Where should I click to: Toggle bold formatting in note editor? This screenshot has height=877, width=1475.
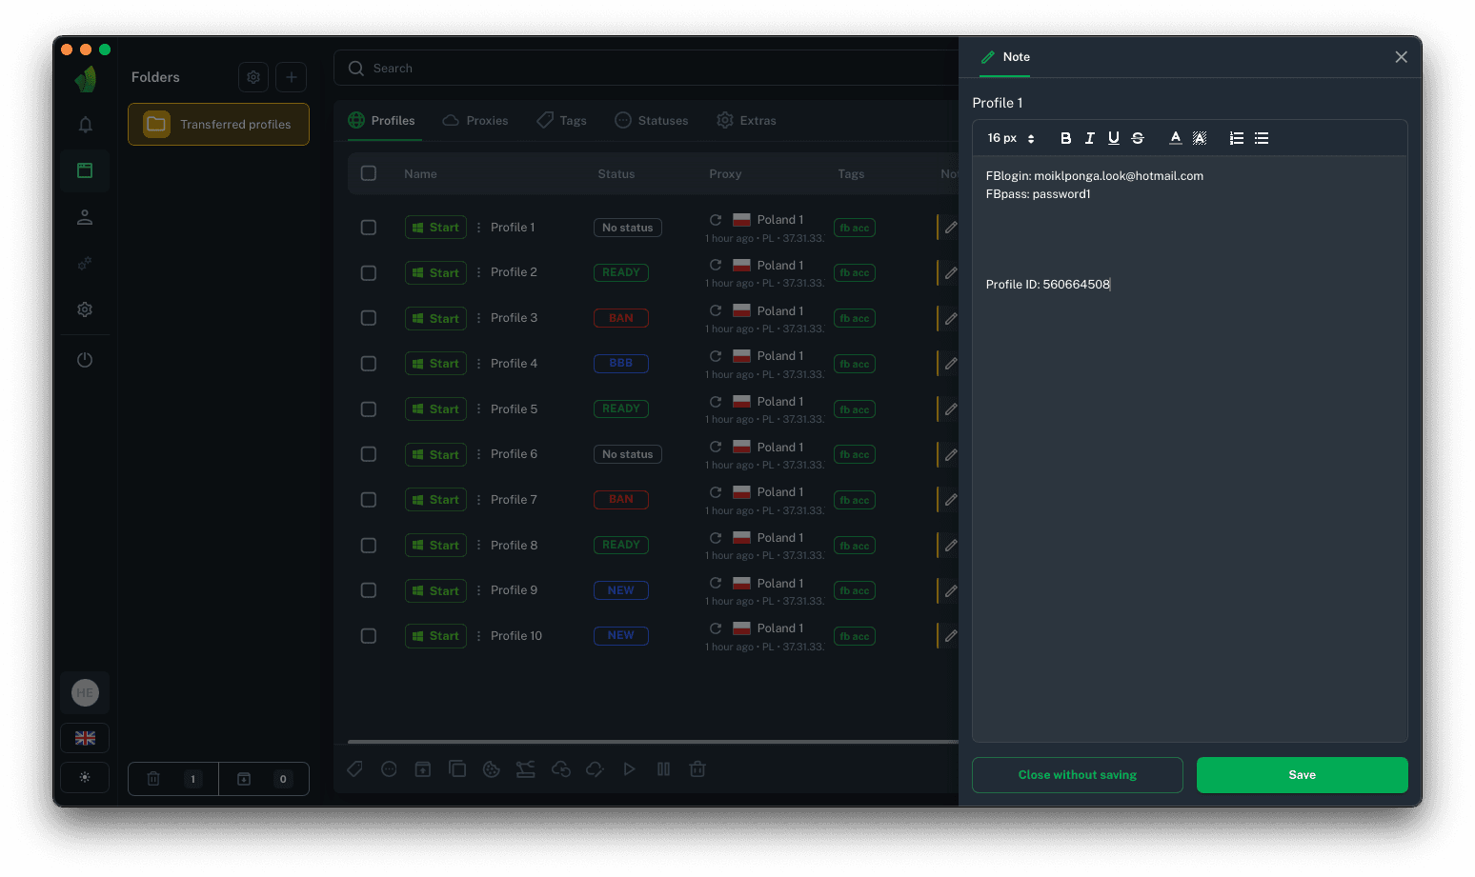(1065, 138)
